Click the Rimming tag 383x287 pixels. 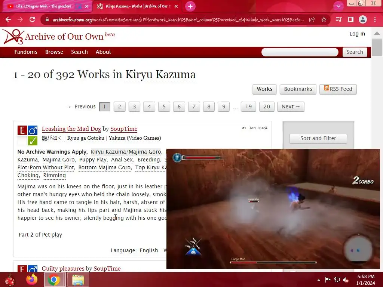(x=55, y=175)
